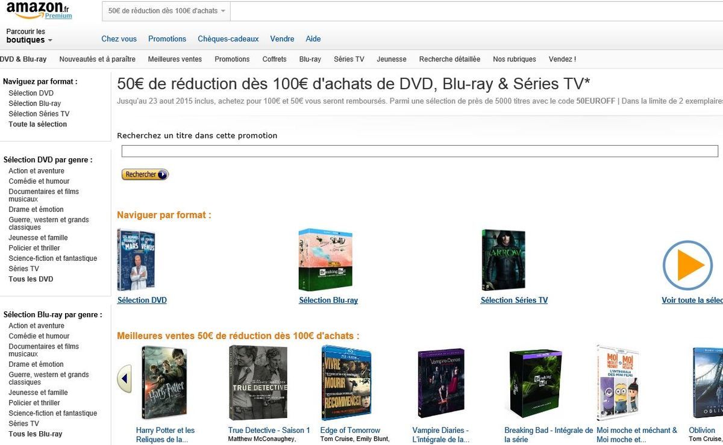Click the orange play arrow icon
The image size is (723, 445).
tap(687, 265)
